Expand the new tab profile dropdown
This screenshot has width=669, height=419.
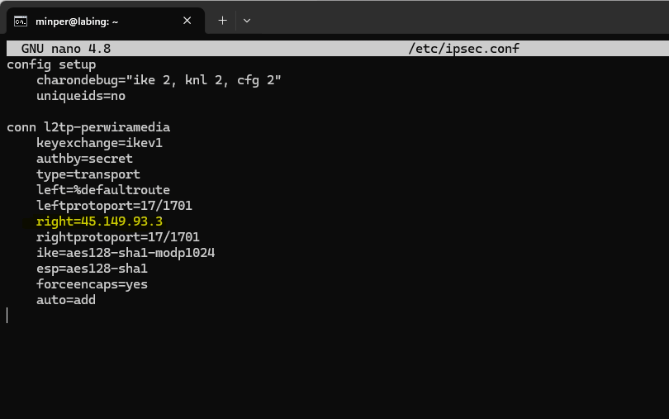247,21
